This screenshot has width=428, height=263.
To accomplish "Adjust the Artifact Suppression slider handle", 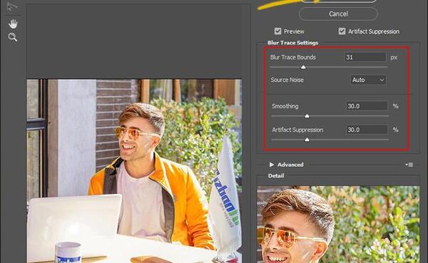I will coord(307,140).
